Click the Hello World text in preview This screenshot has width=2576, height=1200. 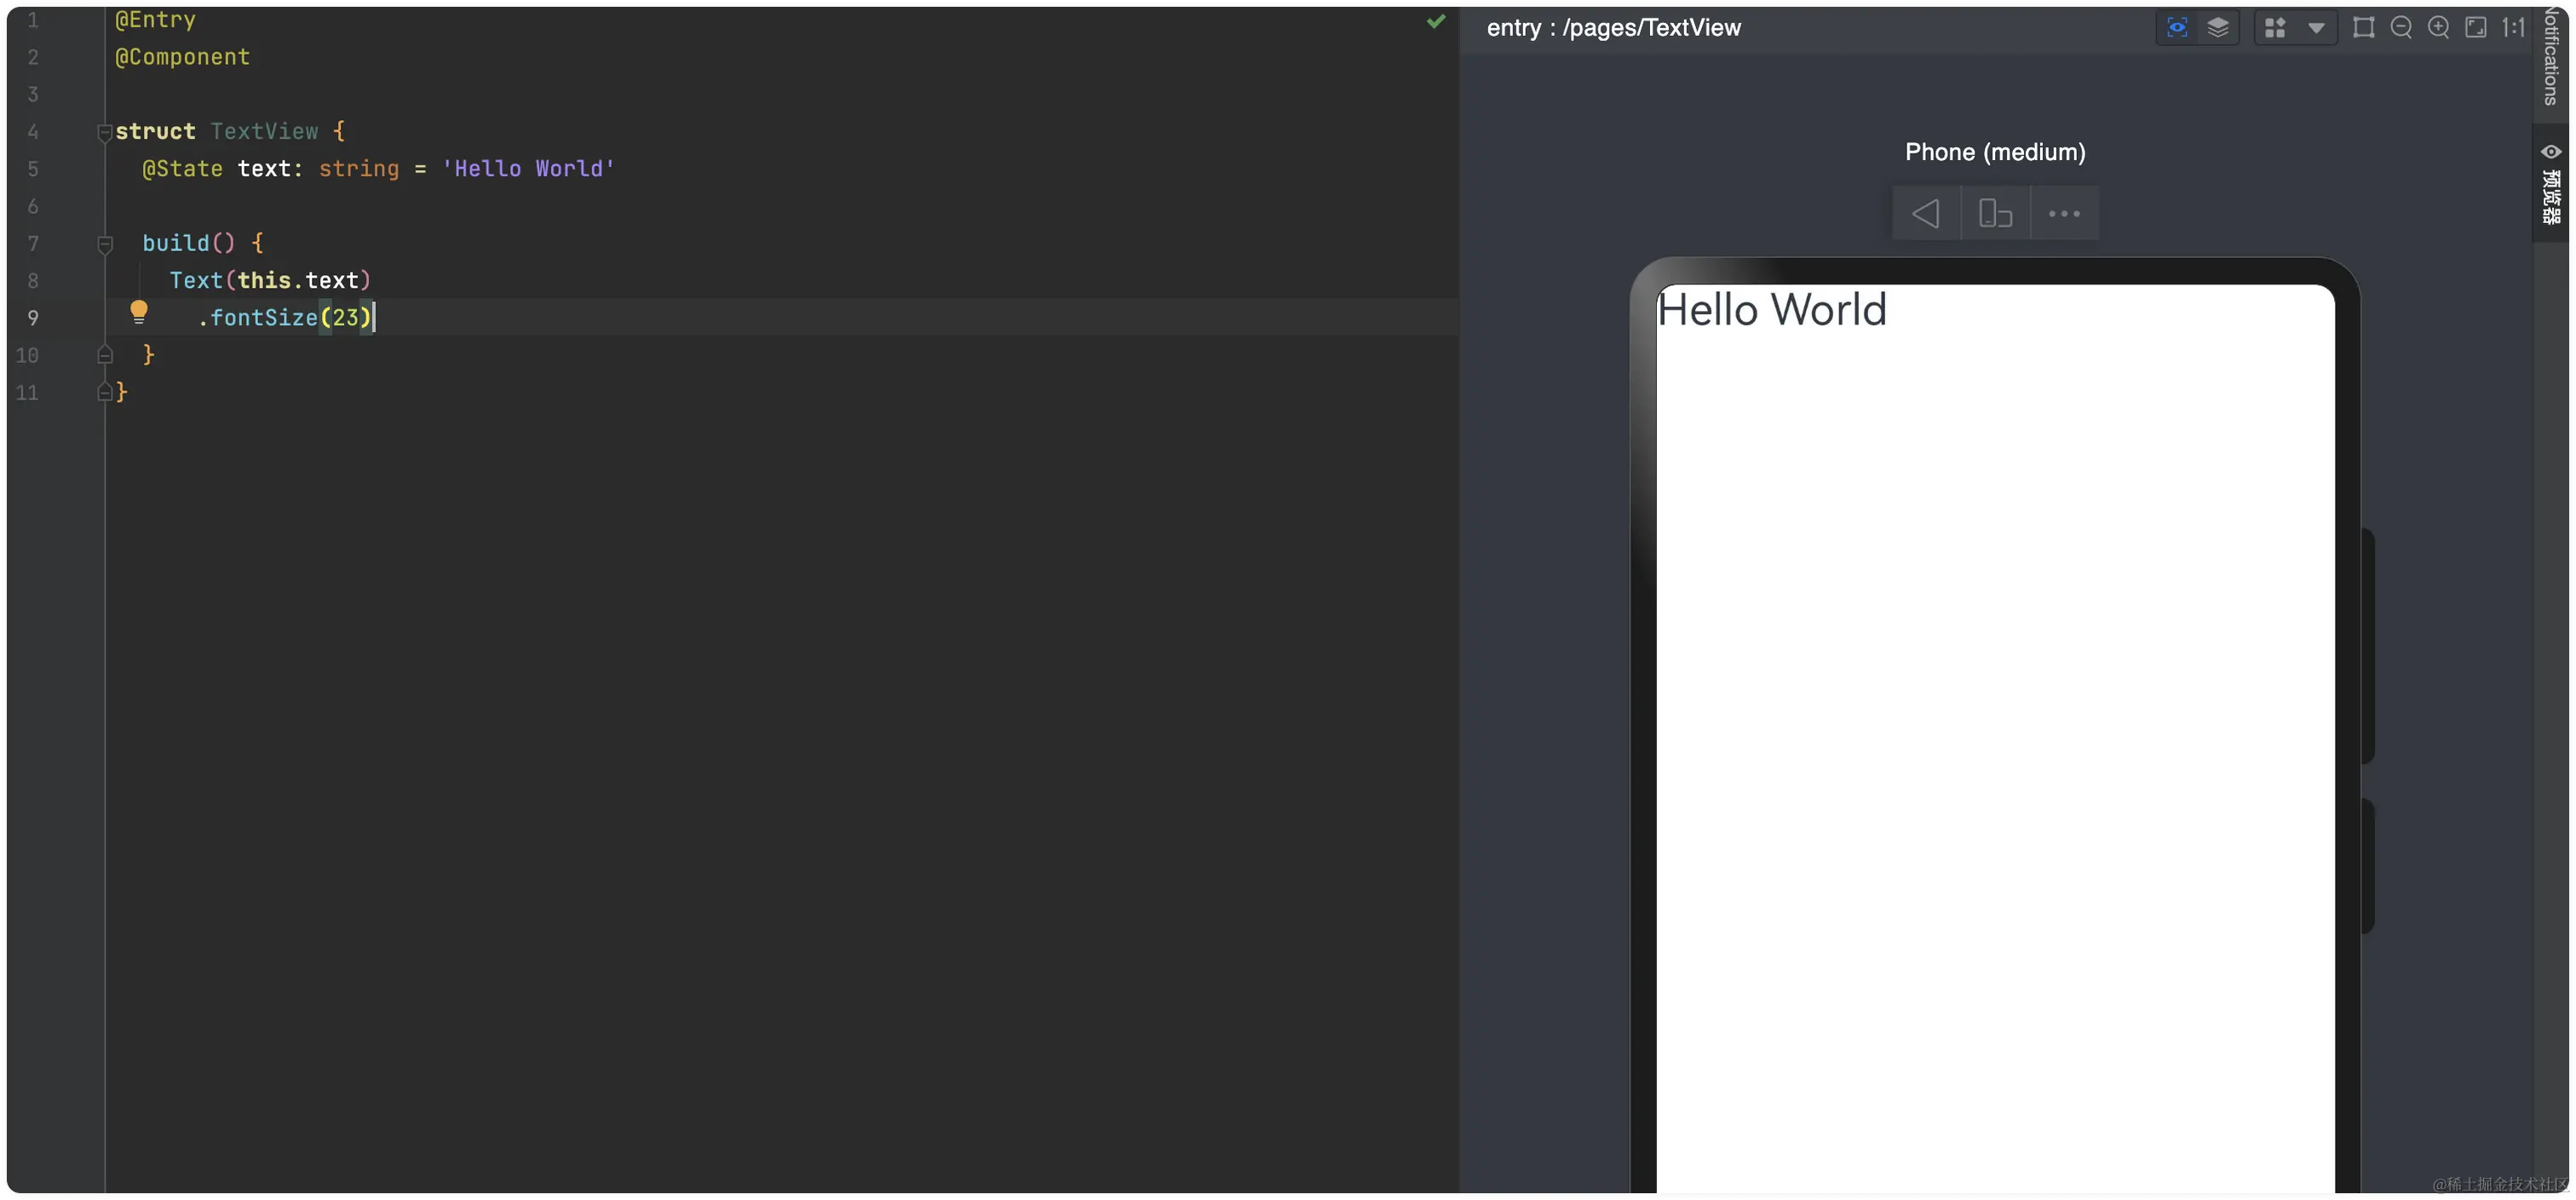[1771, 310]
